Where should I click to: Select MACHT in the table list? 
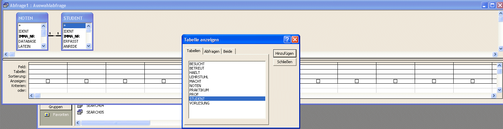(227, 81)
